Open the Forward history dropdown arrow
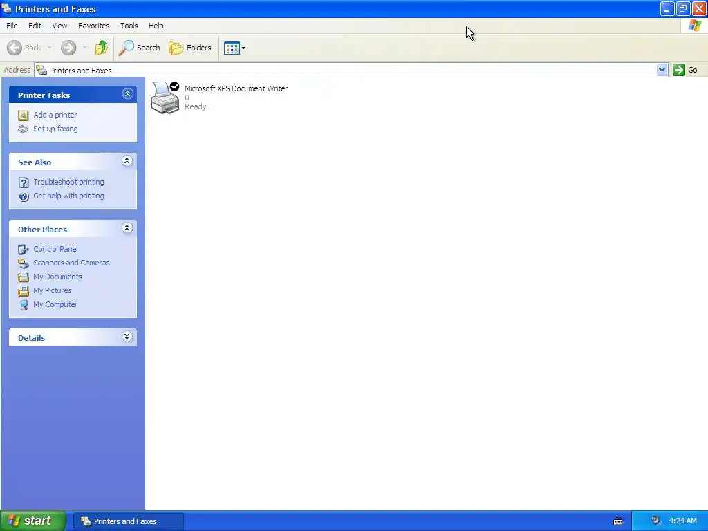708x531 pixels. 85,48
